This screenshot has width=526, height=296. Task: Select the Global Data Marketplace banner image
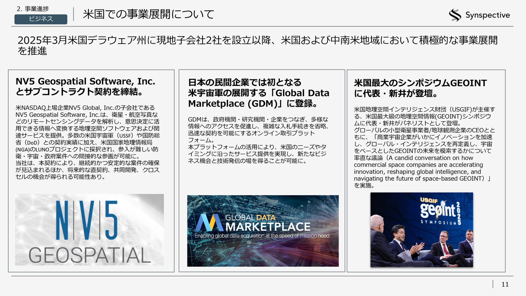(x=263, y=231)
